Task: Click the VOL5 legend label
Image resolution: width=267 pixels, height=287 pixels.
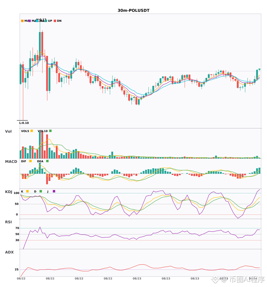Action: click(25, 131)
